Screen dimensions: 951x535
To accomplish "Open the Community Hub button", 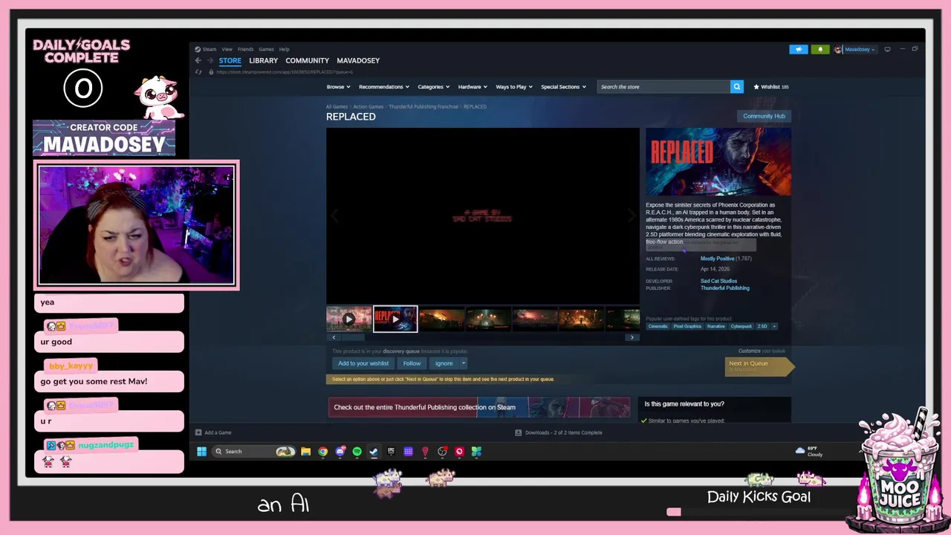I will (764, 116).
